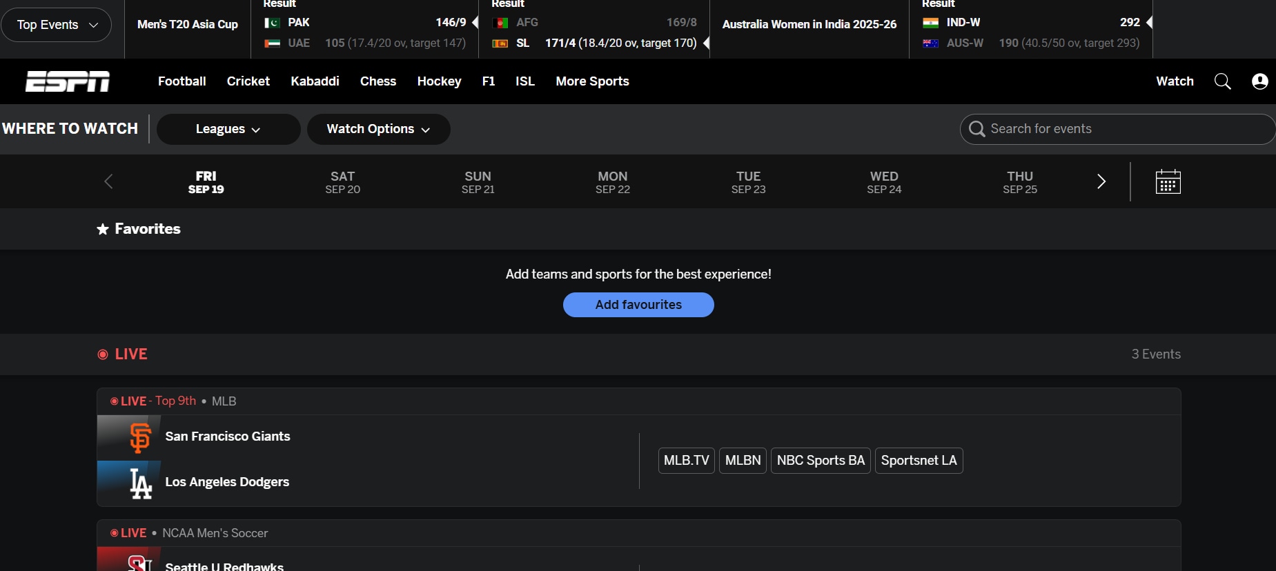The height and width of the screenshot is (571, 1276).
Task: Choose the NBC Sports BA watch option
Action: tap(821, 461)
